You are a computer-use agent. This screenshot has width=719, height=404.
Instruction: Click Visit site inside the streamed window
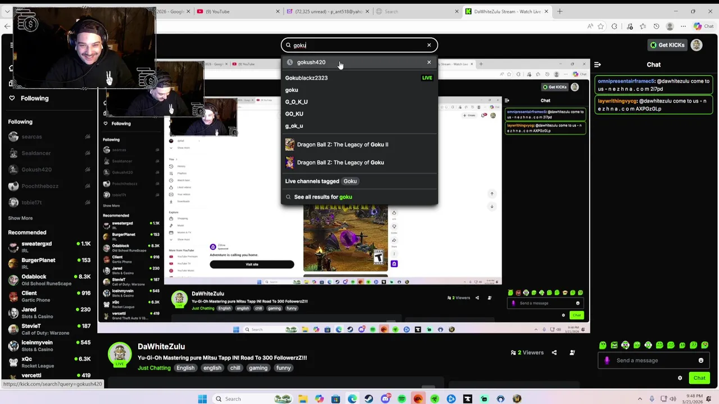(x=252, y=264)
